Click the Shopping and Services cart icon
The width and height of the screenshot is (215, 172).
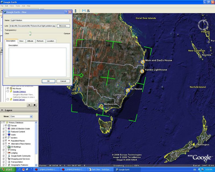[x=9, y=159]
